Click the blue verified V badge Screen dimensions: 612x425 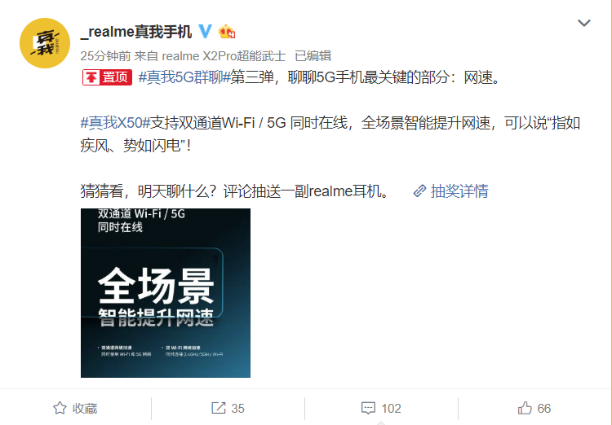point(206,31)
